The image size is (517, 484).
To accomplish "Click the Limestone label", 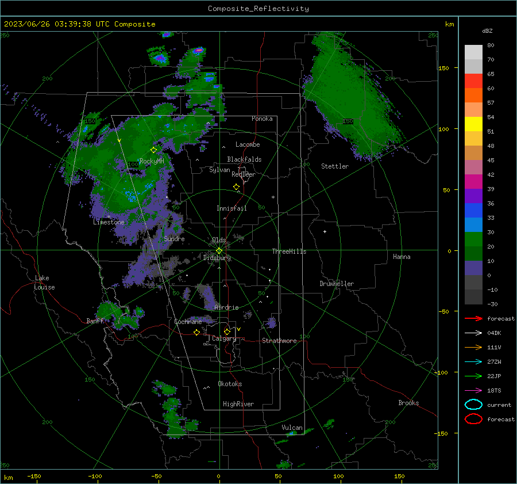I will tap(109, 222).
